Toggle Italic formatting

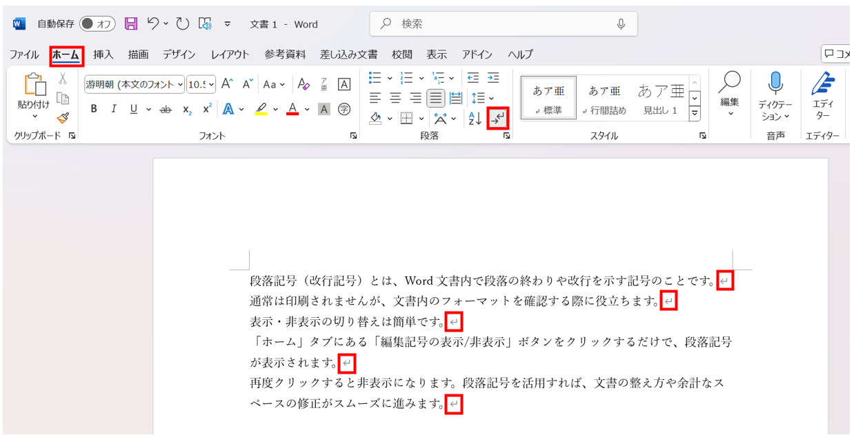point(114,109)
